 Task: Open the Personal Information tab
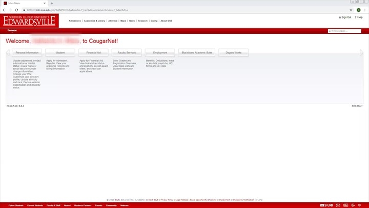click(27, 52)
